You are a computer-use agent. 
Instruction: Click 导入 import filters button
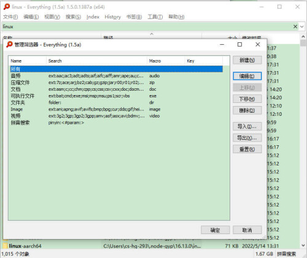(x=247, y=126)
